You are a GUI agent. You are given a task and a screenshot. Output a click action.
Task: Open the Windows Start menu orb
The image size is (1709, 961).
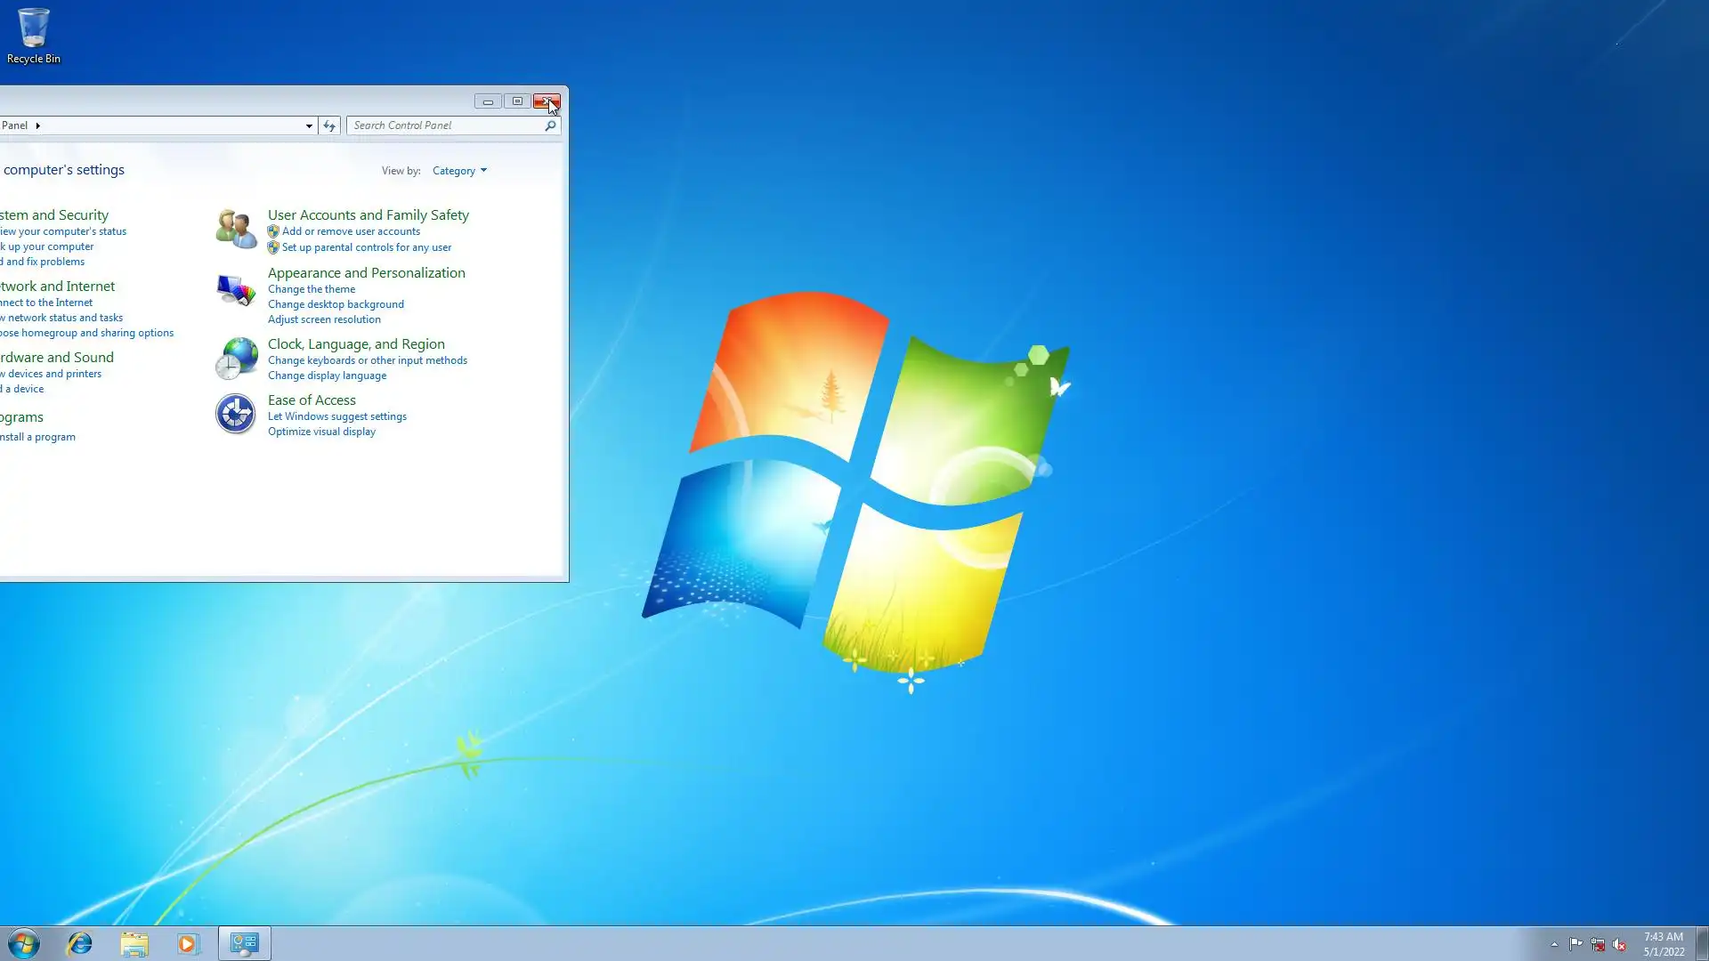[24, 943]
